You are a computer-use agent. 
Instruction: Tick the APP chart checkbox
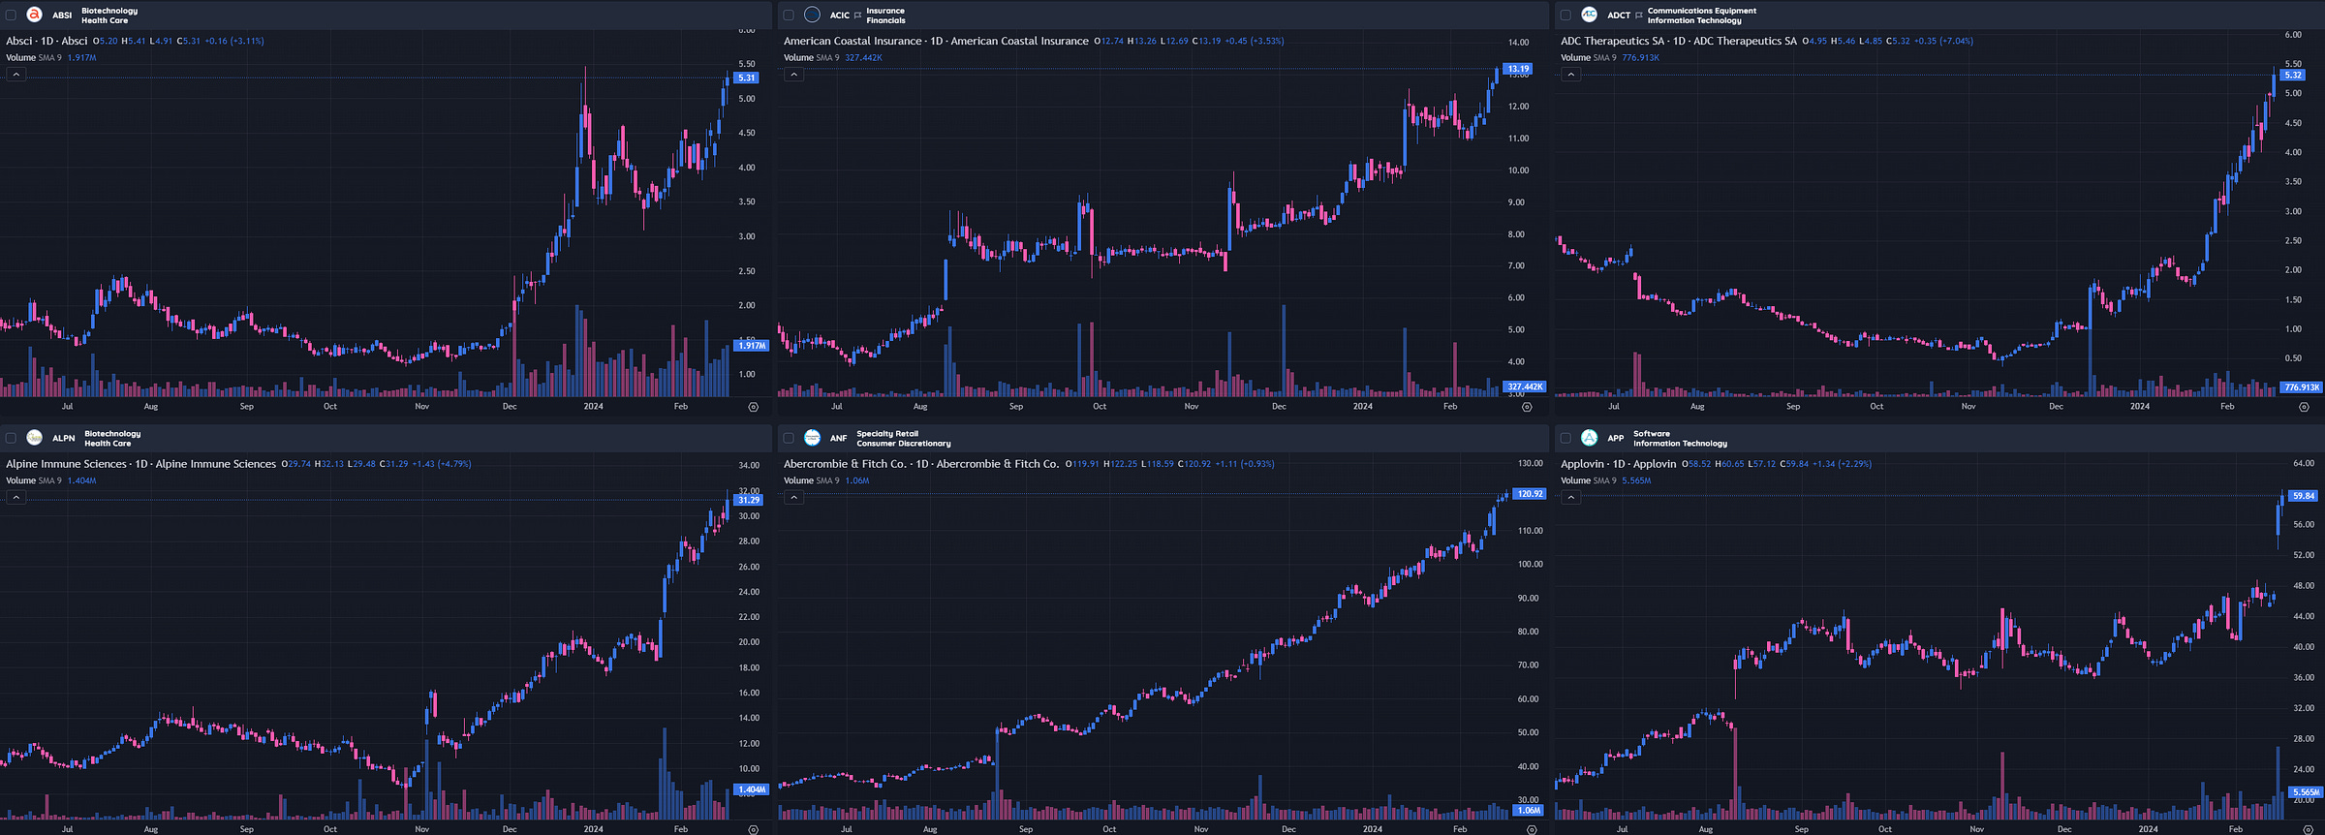pos(1565,438)
